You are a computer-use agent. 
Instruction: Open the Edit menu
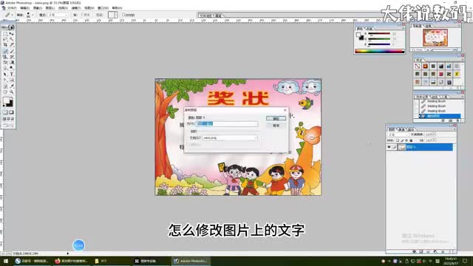click(x=24, y=8)
